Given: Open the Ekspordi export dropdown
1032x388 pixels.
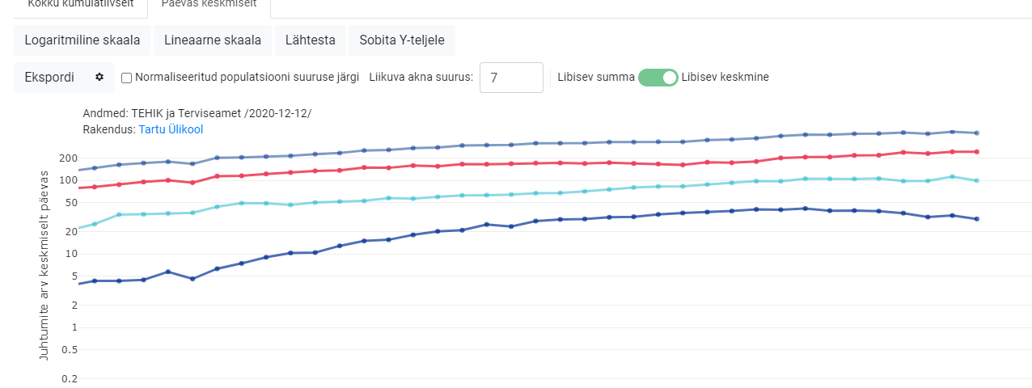Looking at the screenshot, I should (x=65, y=78).
